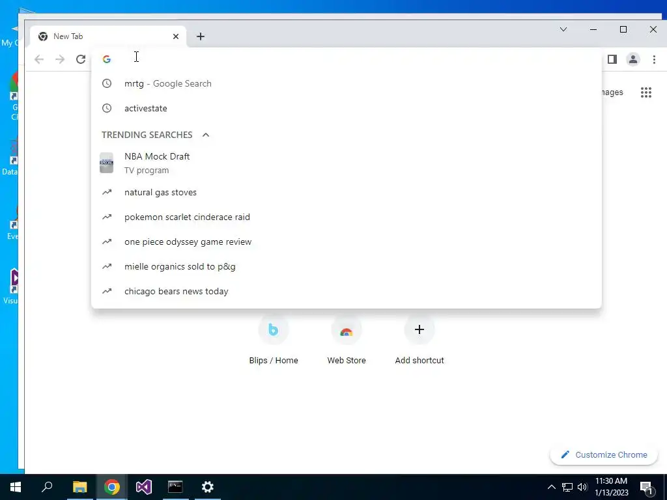Pick pokemon scarlet cinderace raid suggestion

point(347,217)
